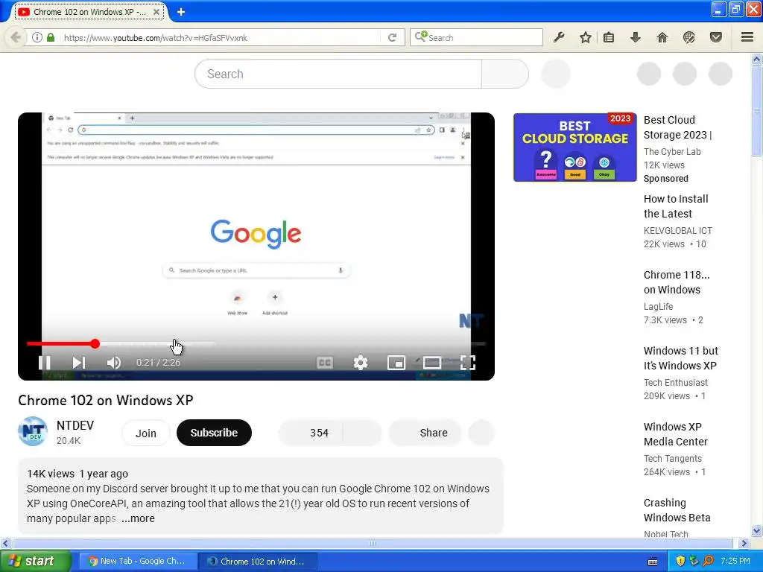
Task: Open developer tools wrench icon
Action: (559, 37)
